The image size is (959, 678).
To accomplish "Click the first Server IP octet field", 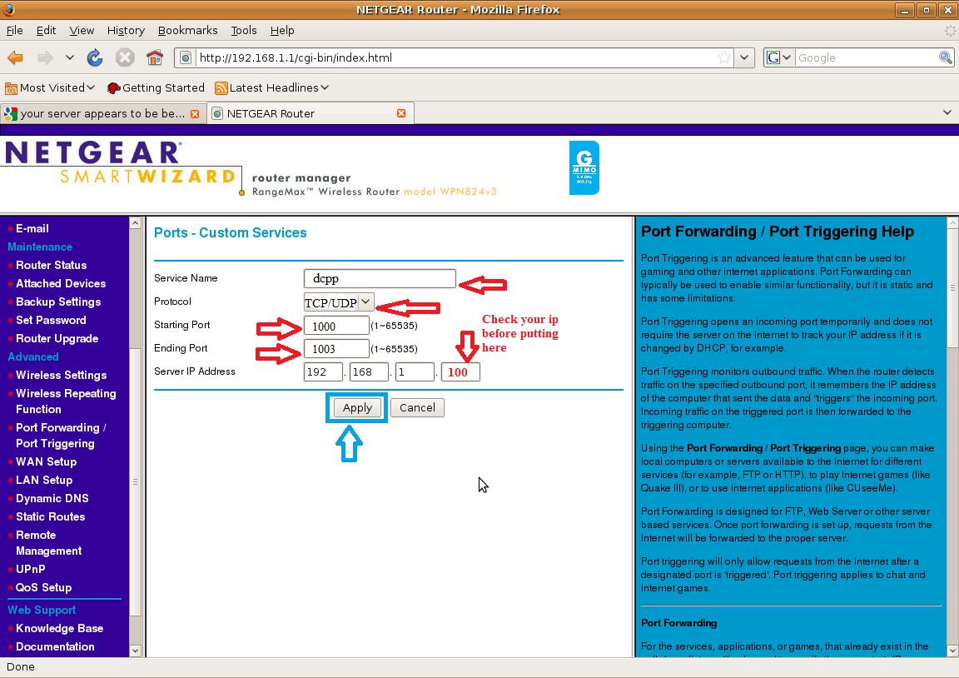I will tap(323, 372).
